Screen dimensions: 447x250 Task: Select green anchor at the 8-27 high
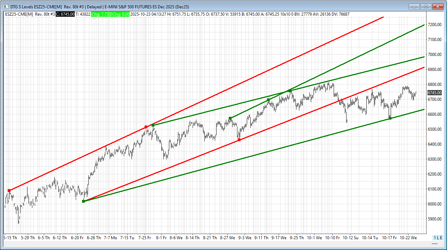[230, 118]
